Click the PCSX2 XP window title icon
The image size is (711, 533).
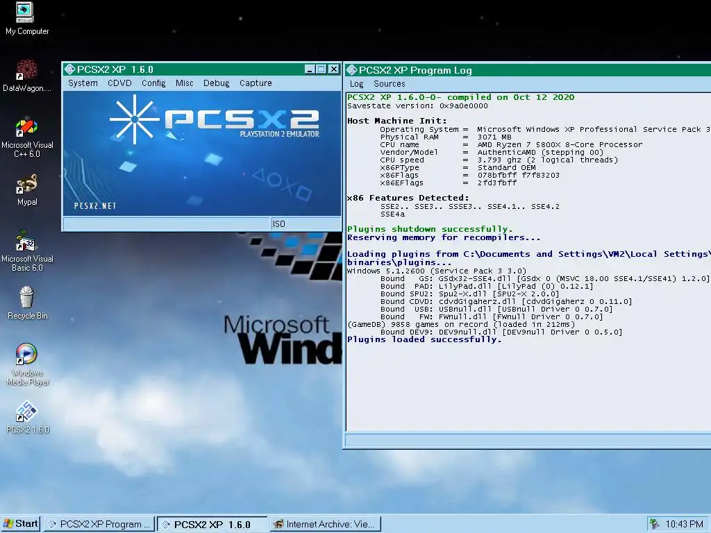70,69
